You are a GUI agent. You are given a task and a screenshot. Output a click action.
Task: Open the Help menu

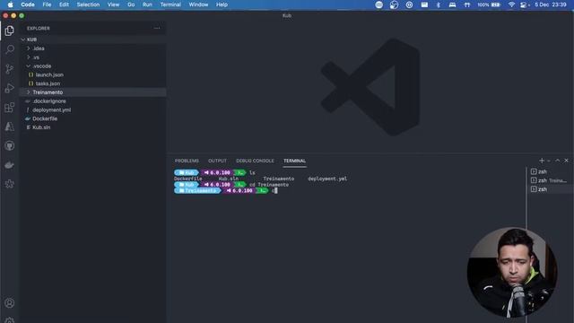222,4
